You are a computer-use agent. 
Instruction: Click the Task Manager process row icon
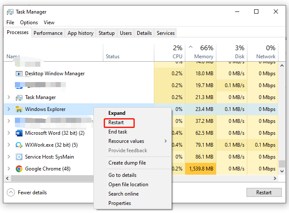coord(19,97)
